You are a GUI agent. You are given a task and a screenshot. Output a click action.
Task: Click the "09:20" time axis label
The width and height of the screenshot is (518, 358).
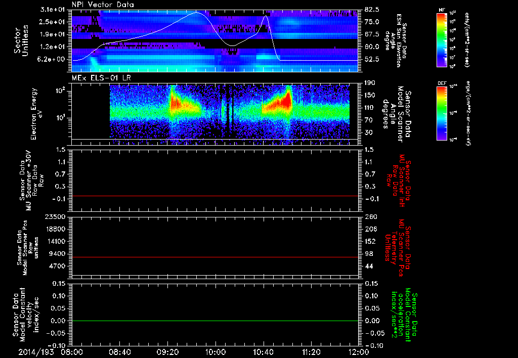coord(168,352)
